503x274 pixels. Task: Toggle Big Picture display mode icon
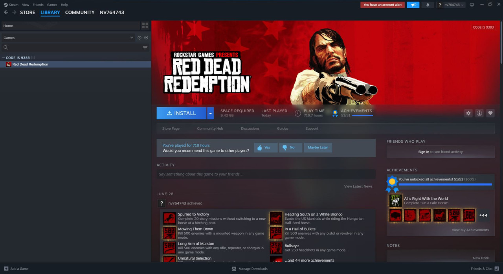(x=472, y=5)
